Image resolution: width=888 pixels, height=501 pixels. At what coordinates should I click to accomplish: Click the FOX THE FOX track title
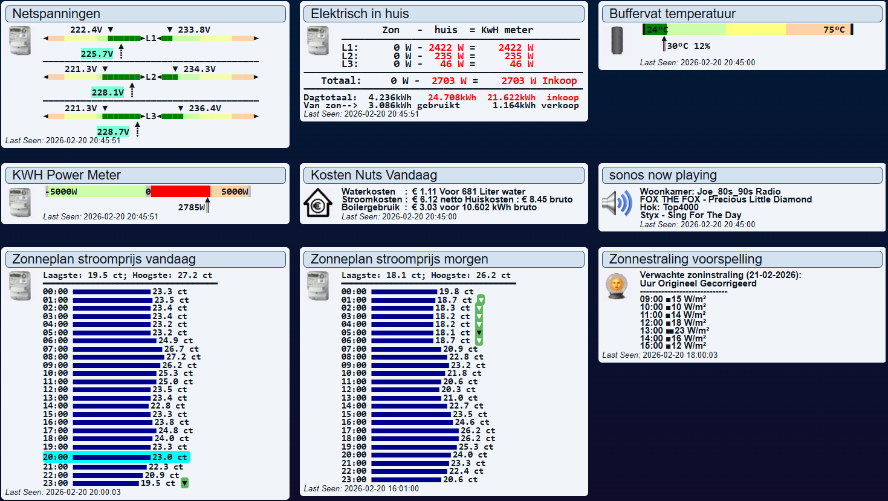click(x=725, y=199)
